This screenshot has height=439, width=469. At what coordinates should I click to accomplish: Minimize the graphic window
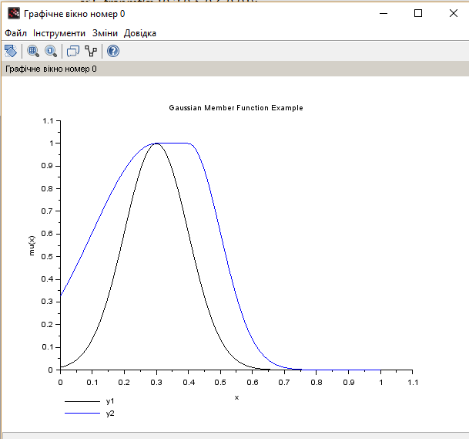(x=383, y=13)
